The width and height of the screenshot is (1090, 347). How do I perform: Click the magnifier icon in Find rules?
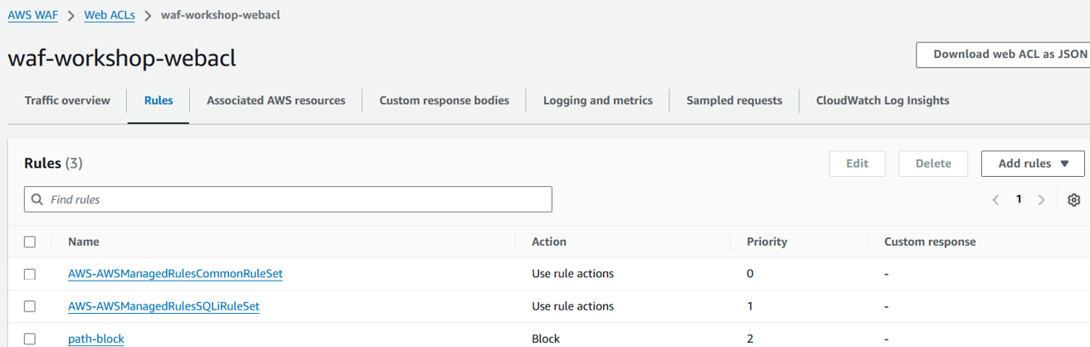[37, 200]
